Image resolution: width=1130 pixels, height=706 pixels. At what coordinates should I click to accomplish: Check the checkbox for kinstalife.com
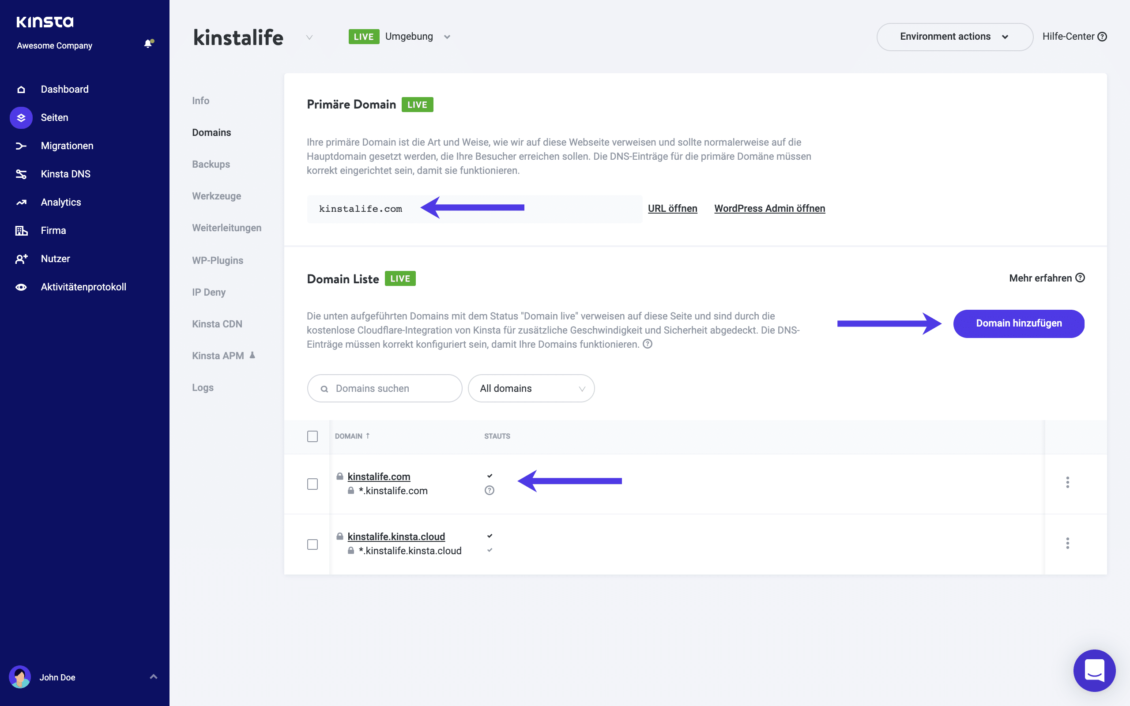click(313, 484)
